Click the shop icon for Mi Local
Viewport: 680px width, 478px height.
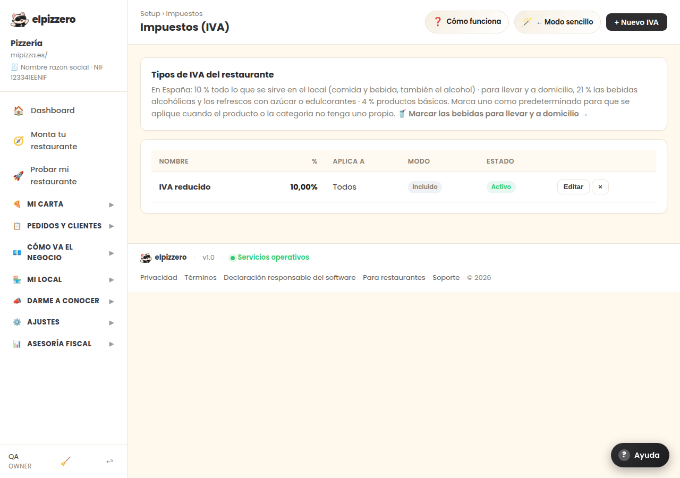pos(17,279)
